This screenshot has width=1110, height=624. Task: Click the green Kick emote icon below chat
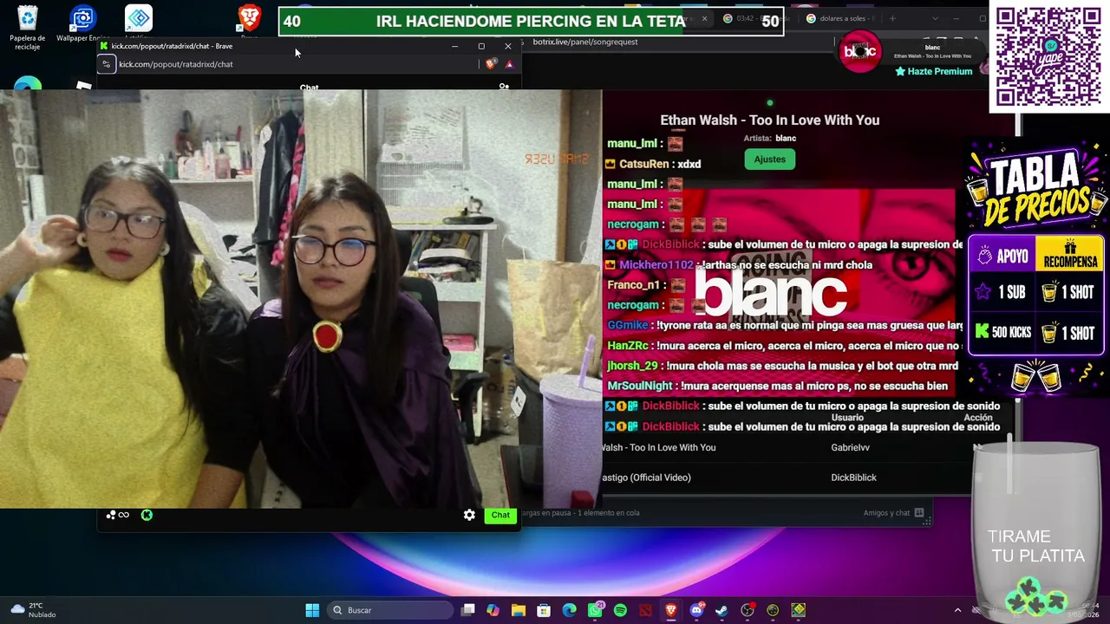tap(147, 515)
